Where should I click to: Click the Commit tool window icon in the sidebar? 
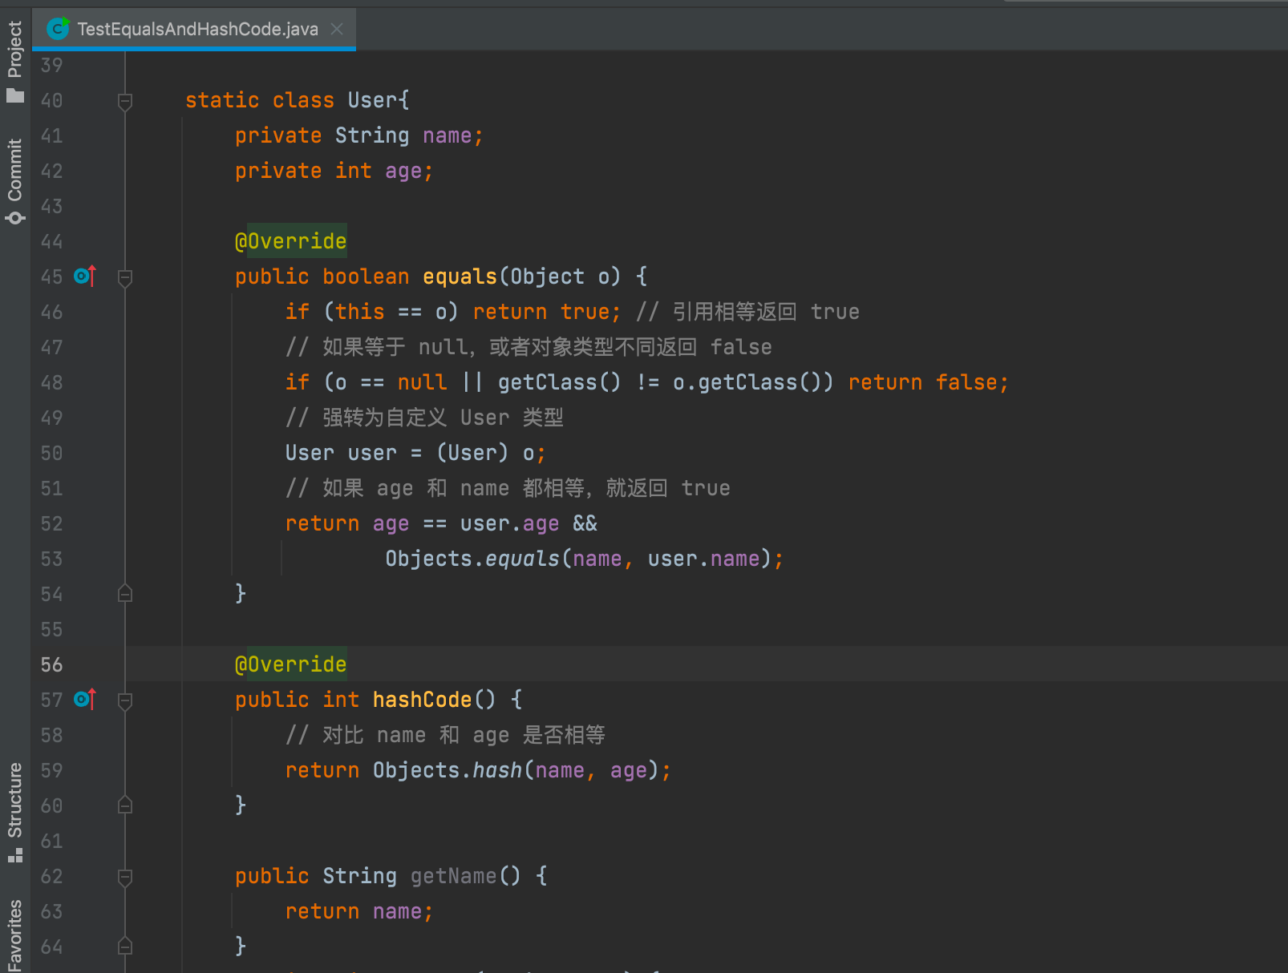coord(15,217)
